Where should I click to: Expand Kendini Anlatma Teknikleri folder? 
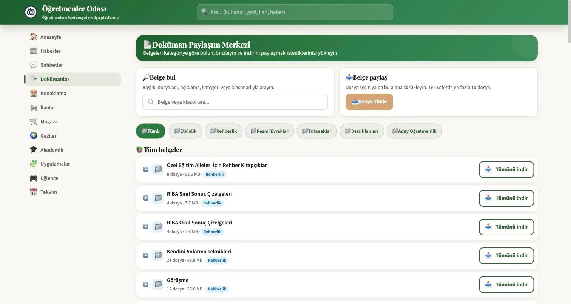click(x=146, y=255)
